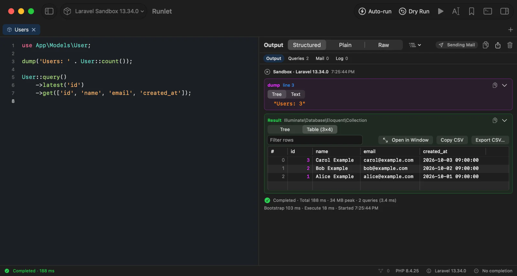Toggle the right panel layout icon
Image resolution: width=517 pixels, height=276 pixels.
[x=504, y=11]
